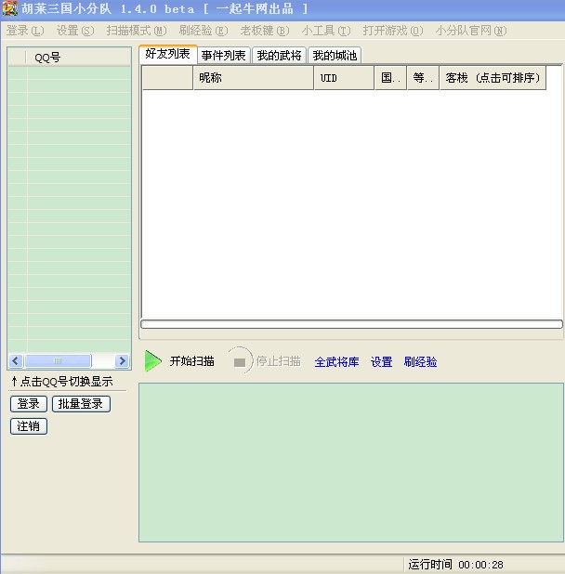Click the green log output area
Viewport: 565px width, 574px height.
tap(351, 463)
